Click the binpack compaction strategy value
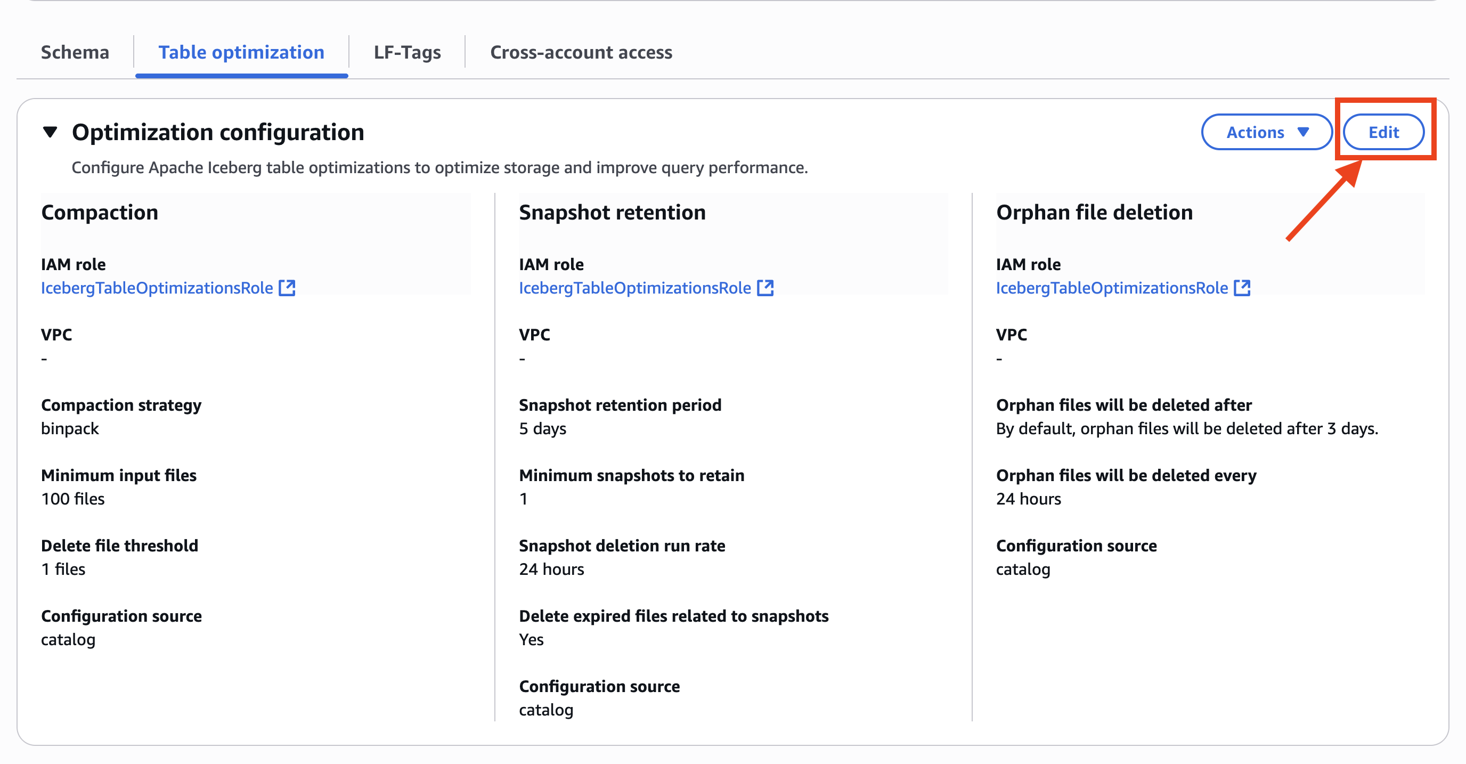The height and width of the screenshot is (764, 1466). (70, 429)
